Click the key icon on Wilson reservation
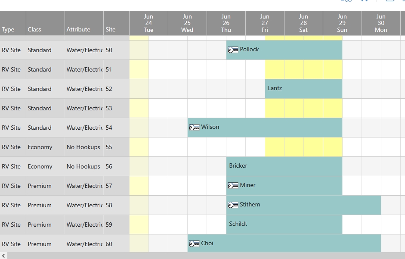 coord(194,127)
